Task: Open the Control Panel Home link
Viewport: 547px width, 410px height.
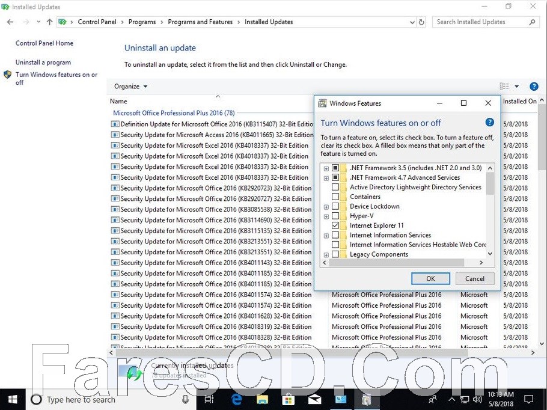Action: (44, 43)
